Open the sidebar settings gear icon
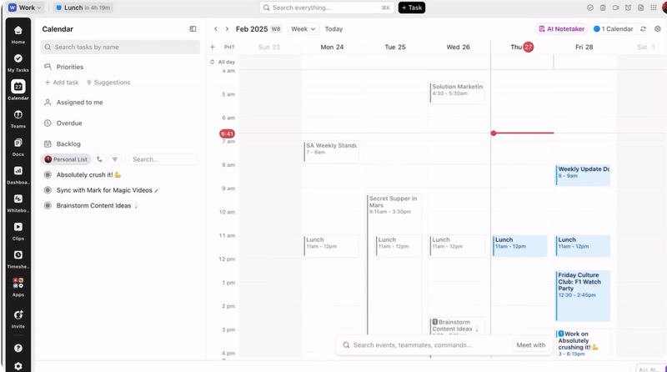 pos(18,366)
